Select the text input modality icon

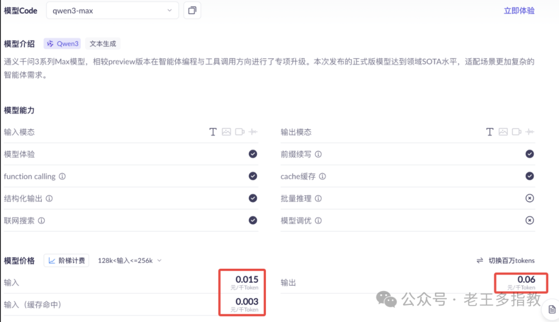point(213,132)
